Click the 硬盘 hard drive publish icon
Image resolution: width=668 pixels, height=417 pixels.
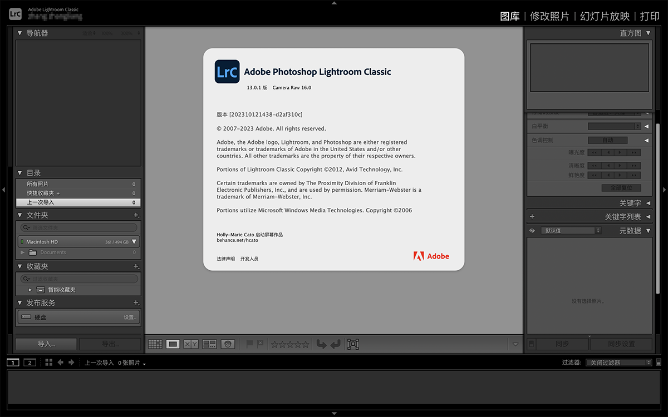tap(26, 317)
